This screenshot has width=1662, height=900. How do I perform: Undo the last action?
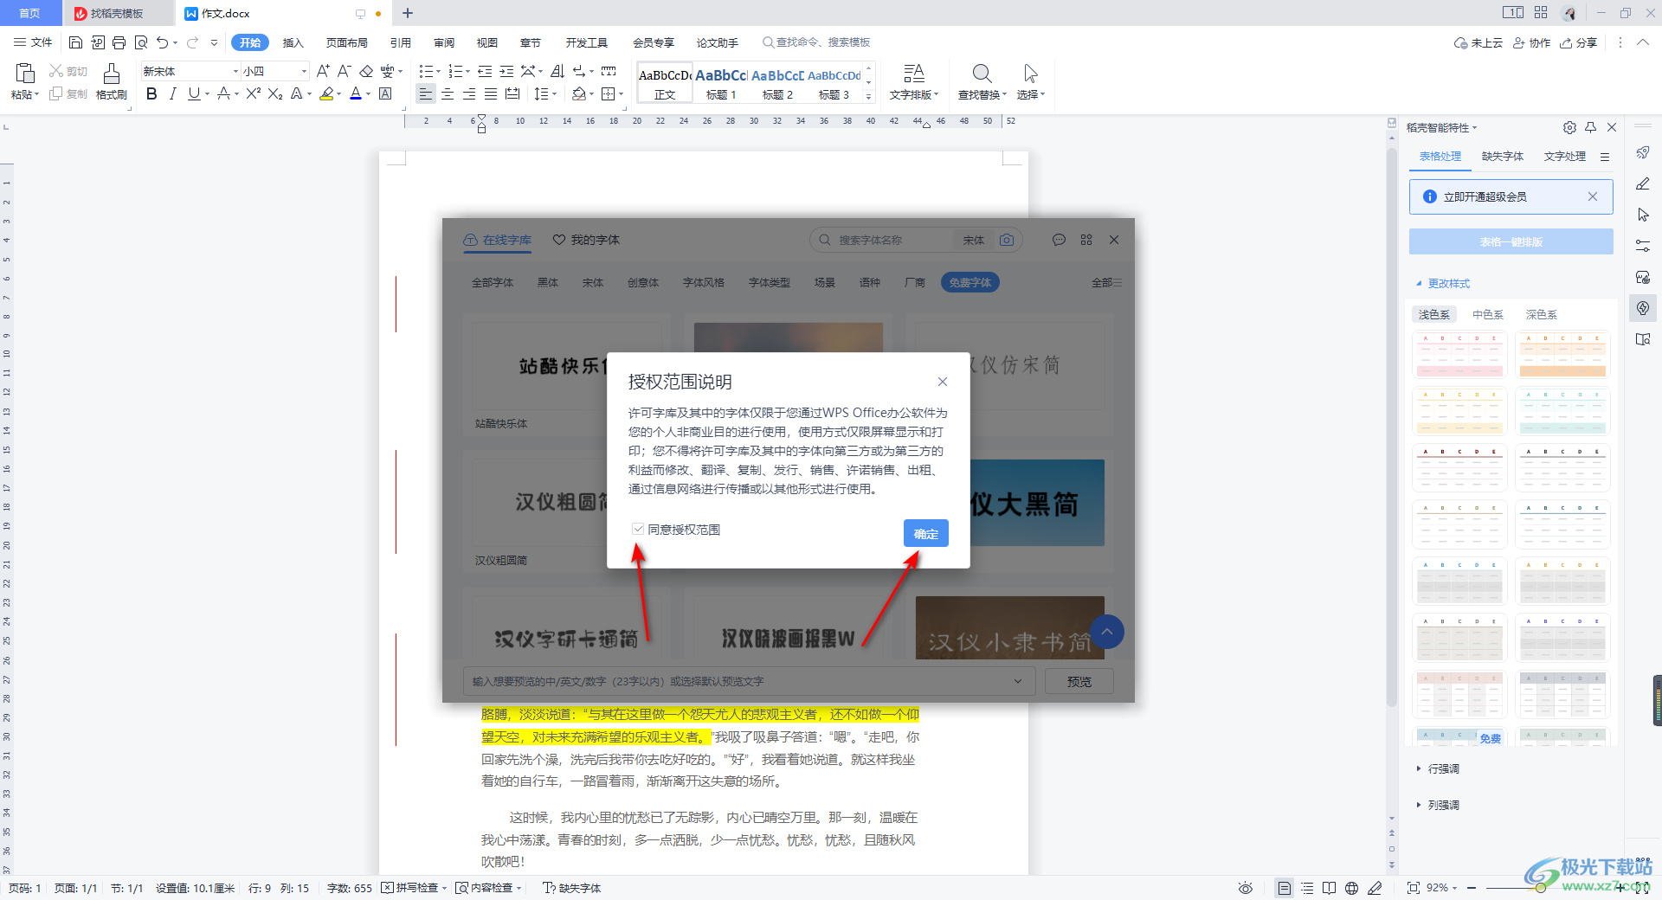pyautogui.click(x=162, y=42)
